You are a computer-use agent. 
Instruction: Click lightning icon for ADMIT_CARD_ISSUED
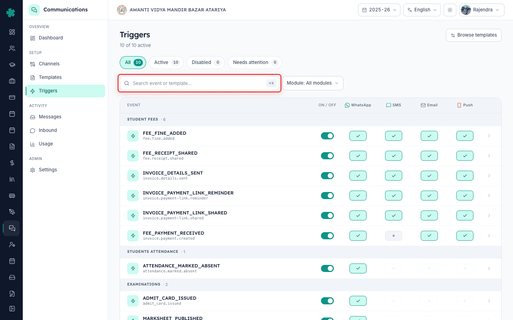click(133, 301)
